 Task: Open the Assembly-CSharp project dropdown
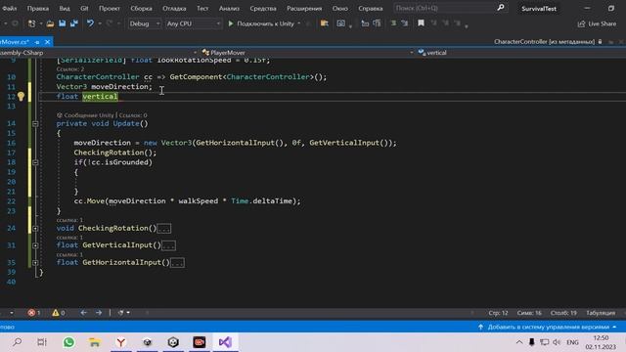(x=99, y=53)
